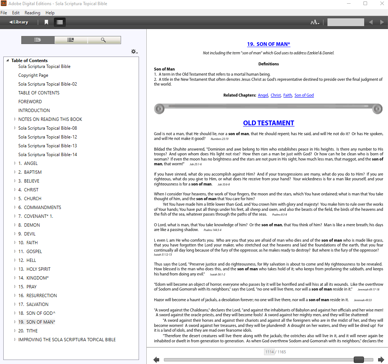Image resolution: width=388 pixels, height=364 pixels.
Task: Open the Reading menu
Action: (32, 12)
